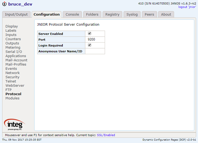Select Serial I/O in the sidebar
Viewport: 198px width, 143px height.
14,52
